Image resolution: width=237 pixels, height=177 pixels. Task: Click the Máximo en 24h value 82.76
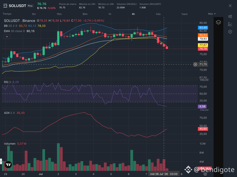[82, 7]
